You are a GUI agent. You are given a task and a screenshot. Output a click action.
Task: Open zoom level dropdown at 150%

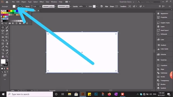point(18,91)
